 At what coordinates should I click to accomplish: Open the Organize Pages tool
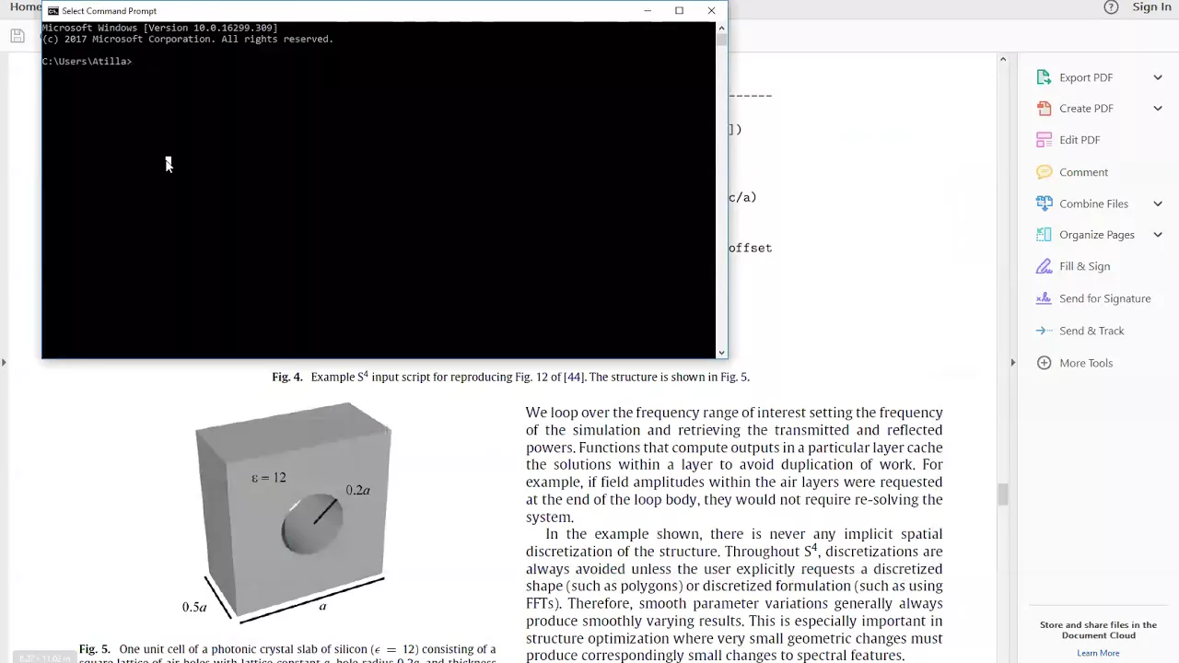1096,235
